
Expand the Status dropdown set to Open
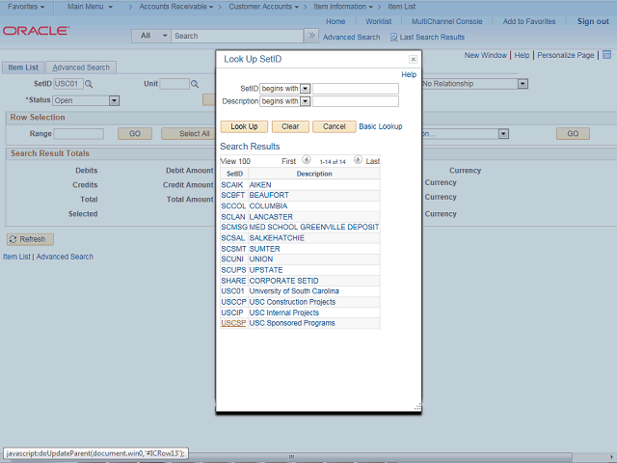coord(114,100)
